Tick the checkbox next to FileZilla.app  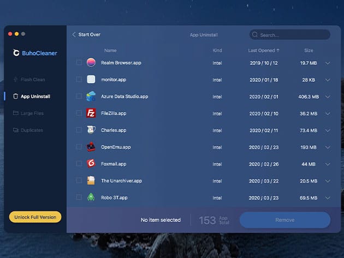point(79,113)
